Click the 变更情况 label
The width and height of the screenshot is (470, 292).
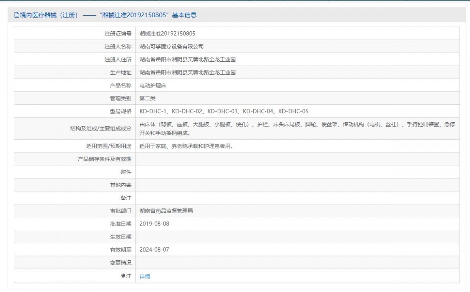[x=121, y=262]
